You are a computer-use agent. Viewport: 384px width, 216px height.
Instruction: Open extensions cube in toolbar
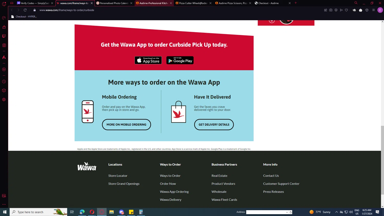pyautogui.click(x=367, y=10)
